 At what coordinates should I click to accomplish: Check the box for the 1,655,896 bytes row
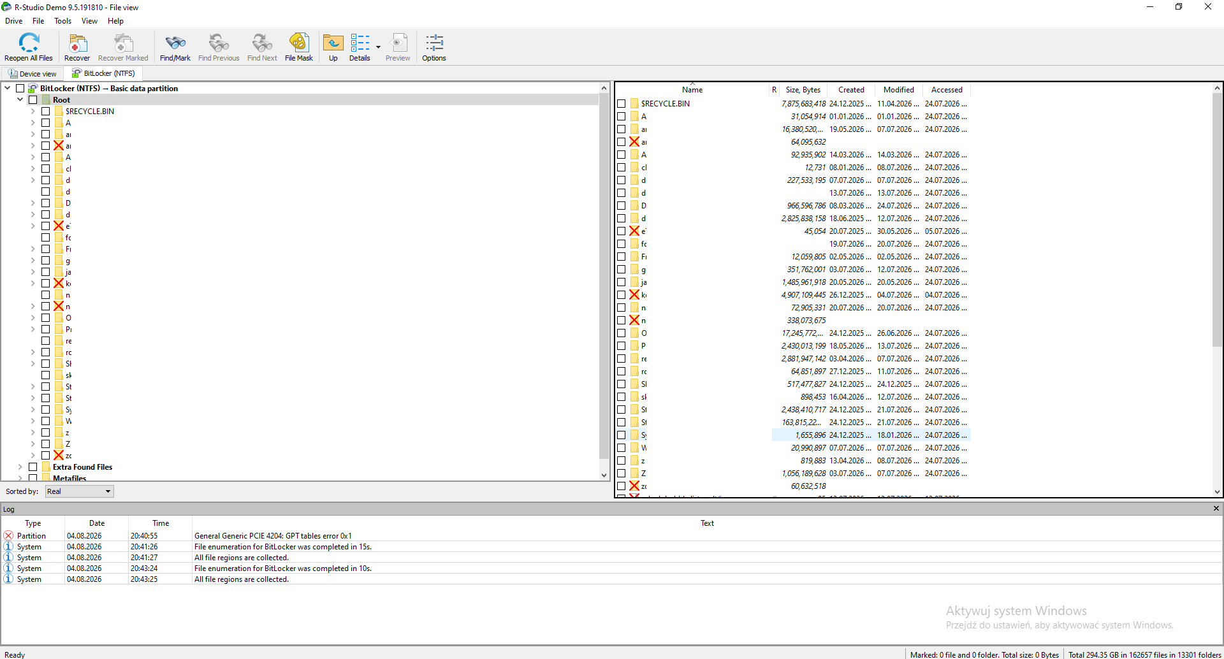coord(621,435)
